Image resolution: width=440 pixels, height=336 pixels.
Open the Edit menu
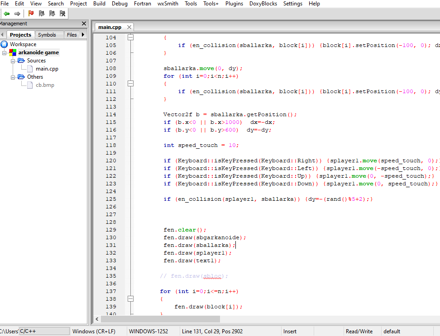point(19,4)
